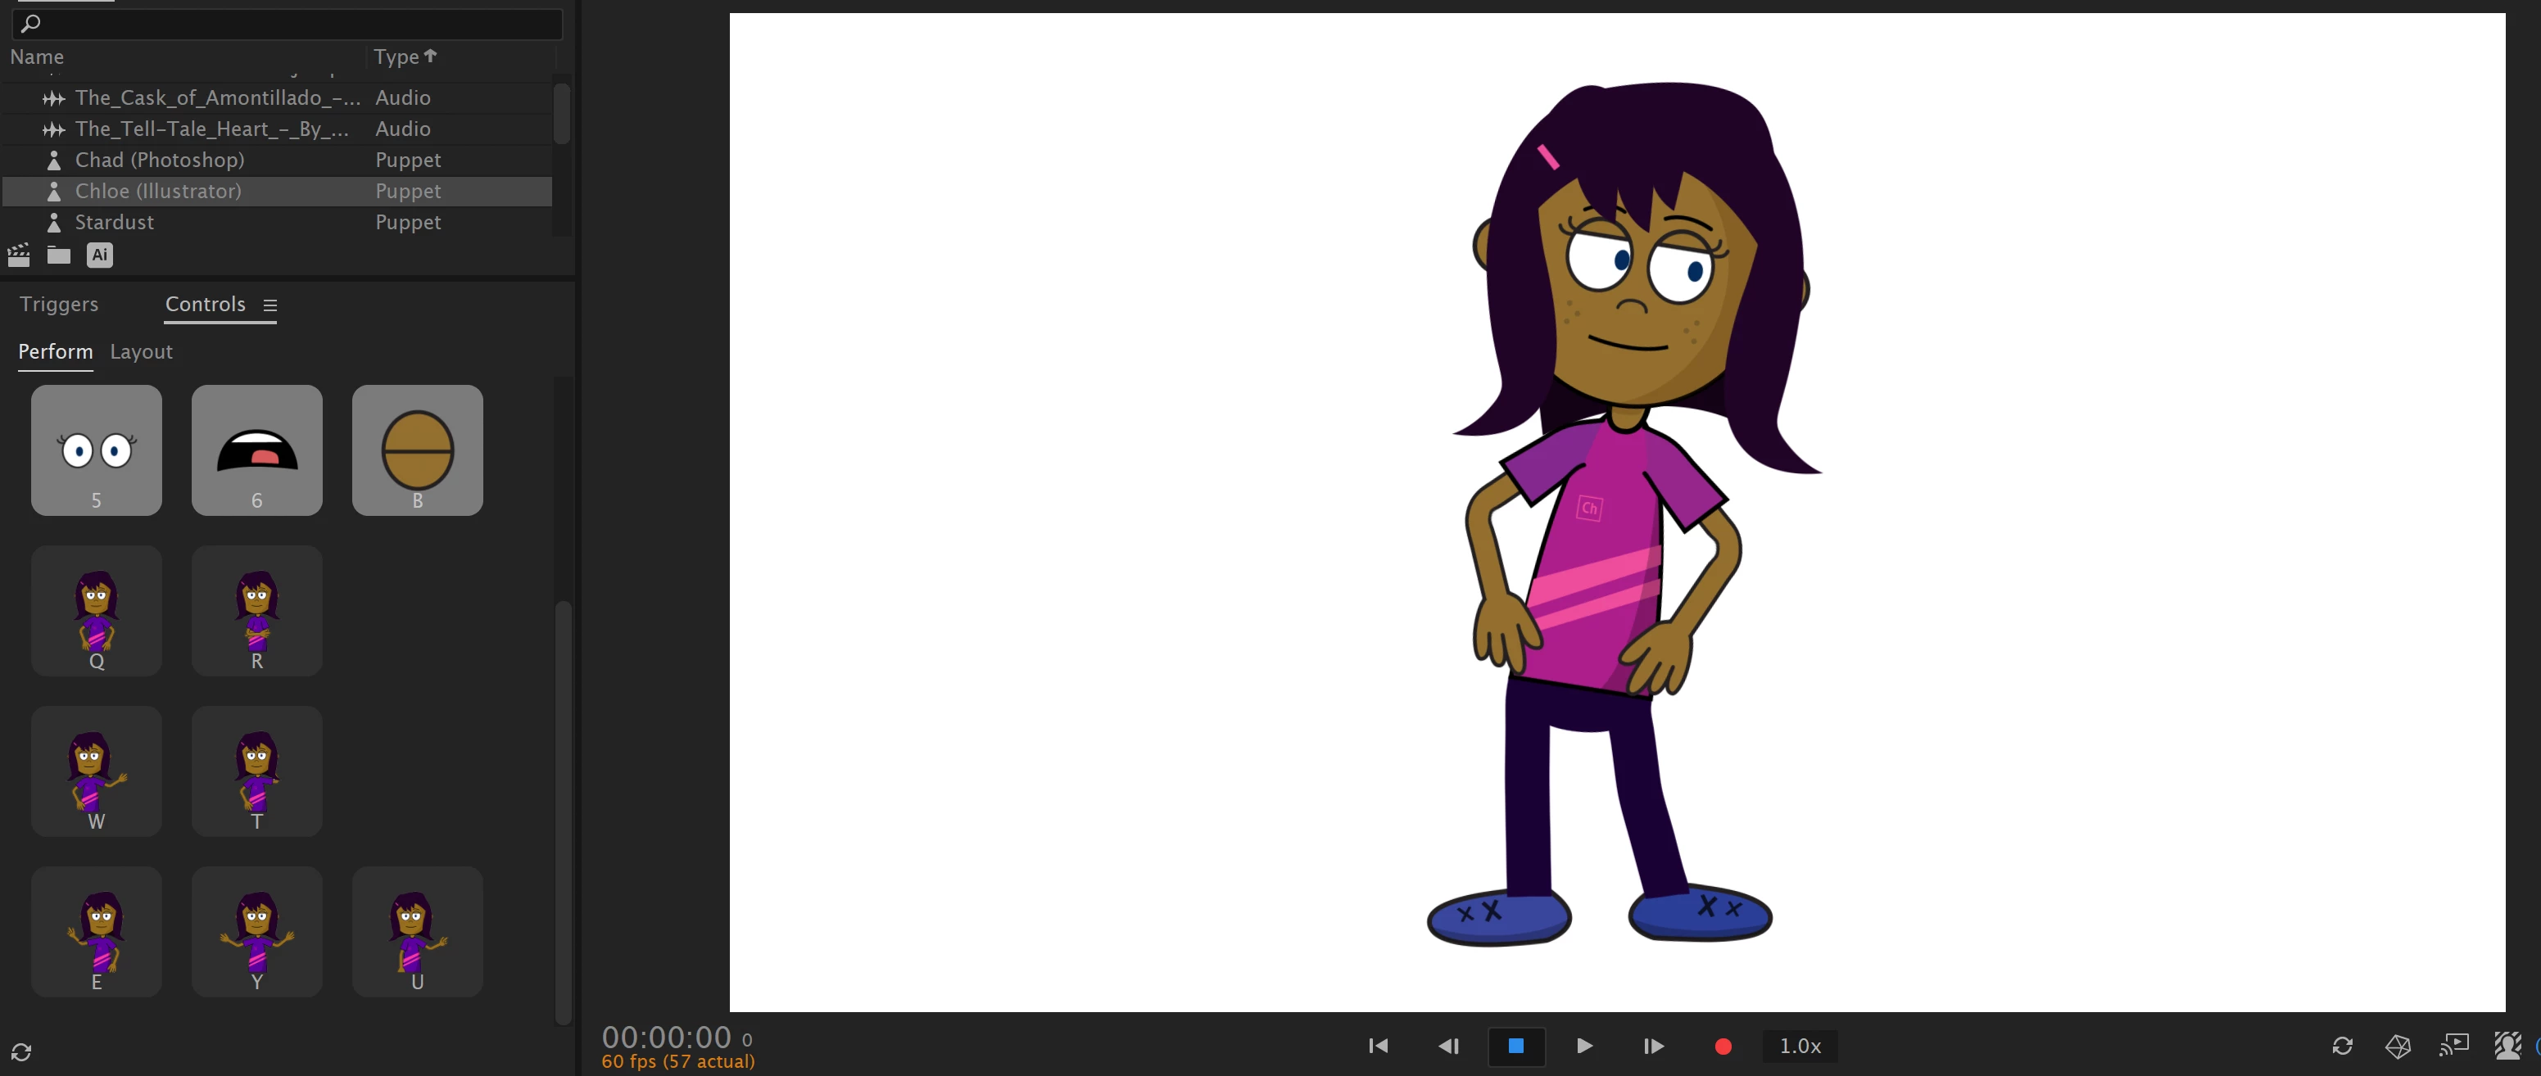The height and width of the screenshot is (1076, 2541).
Task: Click the play button
Action: pyautogui.click(x=1584, y=1046)
